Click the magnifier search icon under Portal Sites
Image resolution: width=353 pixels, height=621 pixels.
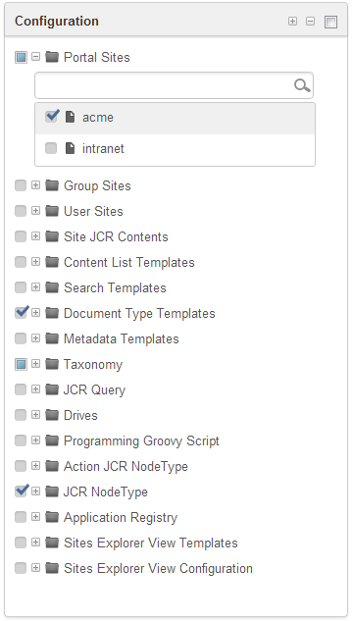click(x=302, y=85)
